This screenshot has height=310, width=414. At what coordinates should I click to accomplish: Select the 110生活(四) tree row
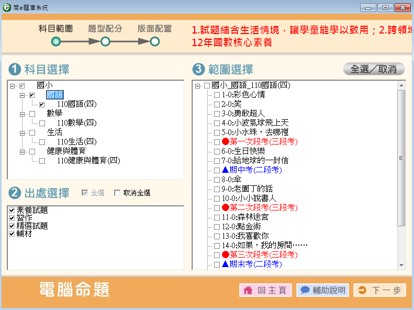pyautogui.click(x=76, y=142)
